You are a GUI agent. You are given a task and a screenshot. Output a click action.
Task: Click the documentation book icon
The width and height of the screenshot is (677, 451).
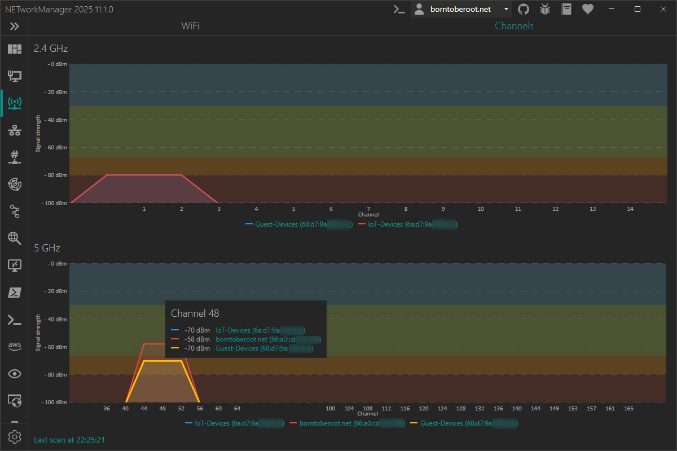pos(566,9)
